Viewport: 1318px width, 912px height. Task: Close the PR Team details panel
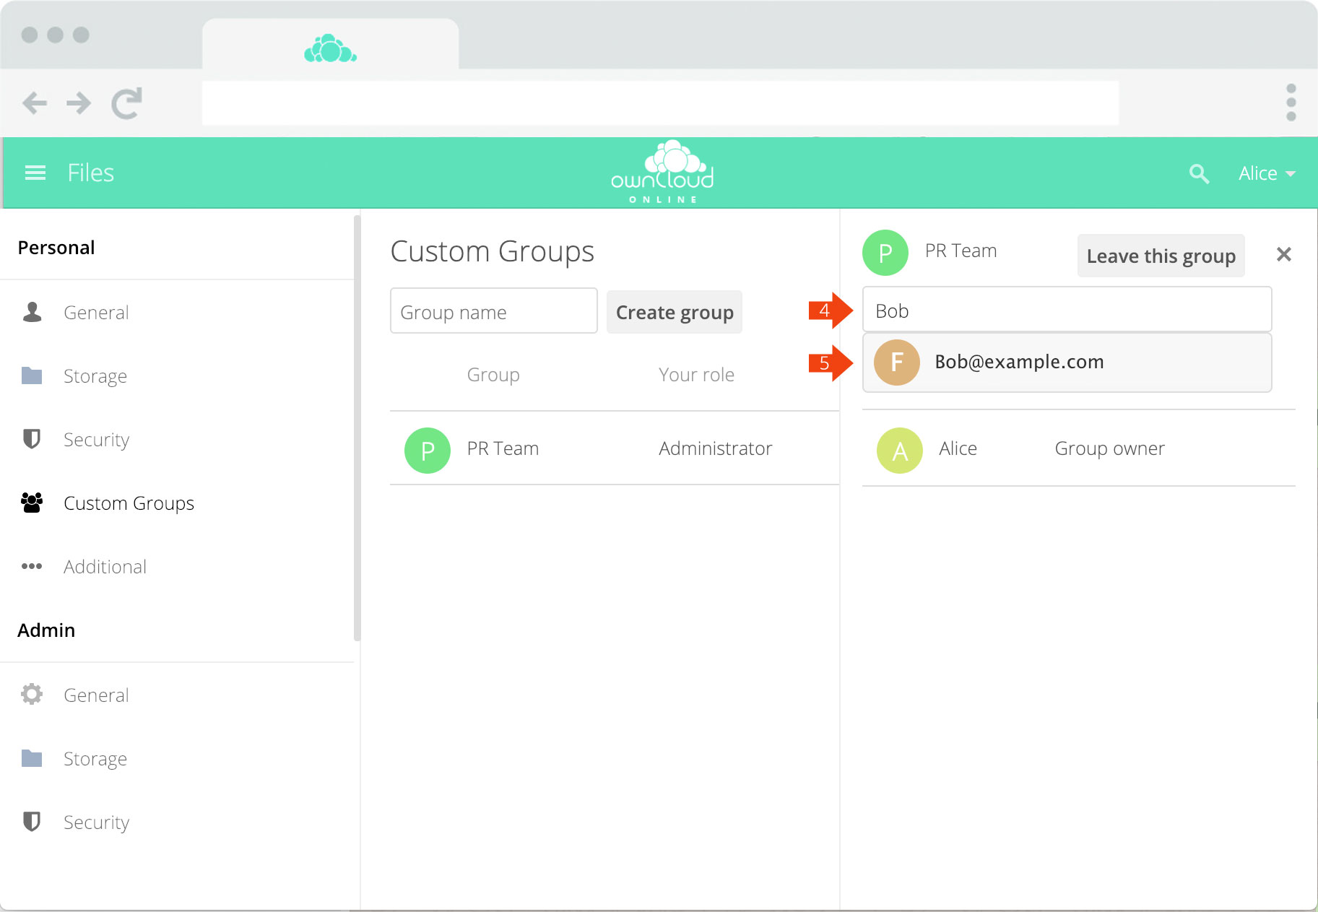click(1283, 254)
